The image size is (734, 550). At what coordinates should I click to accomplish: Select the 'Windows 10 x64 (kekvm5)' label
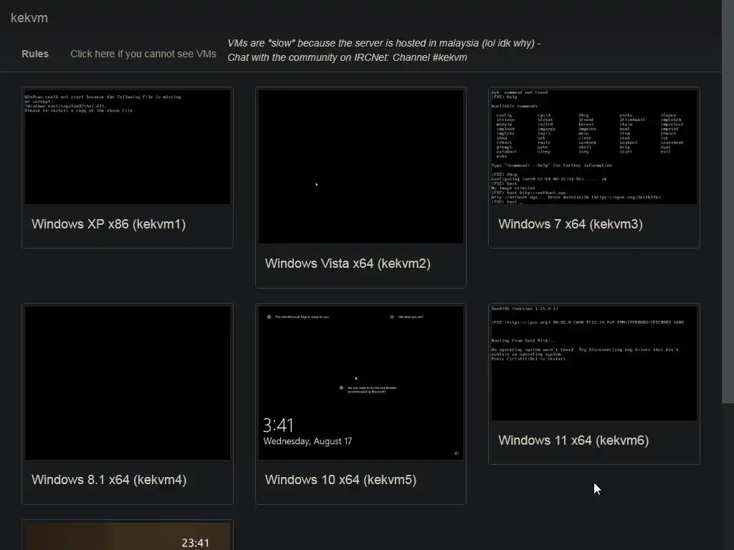(340, 480)
